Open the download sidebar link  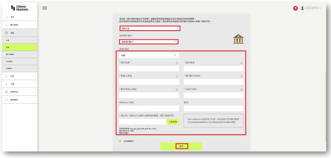point(20,84)
